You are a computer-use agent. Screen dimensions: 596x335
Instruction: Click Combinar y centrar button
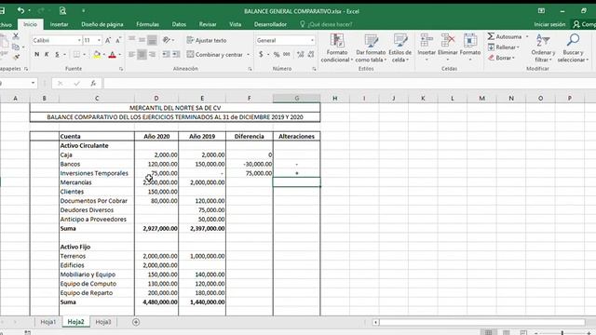click(x=215, y=55)
